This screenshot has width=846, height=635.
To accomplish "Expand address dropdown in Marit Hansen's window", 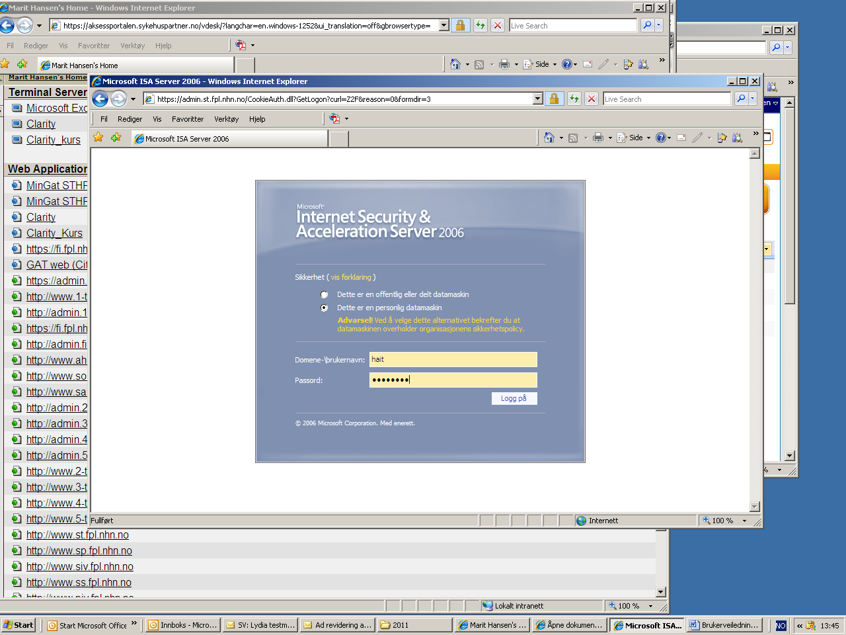I will coord(443,25).
